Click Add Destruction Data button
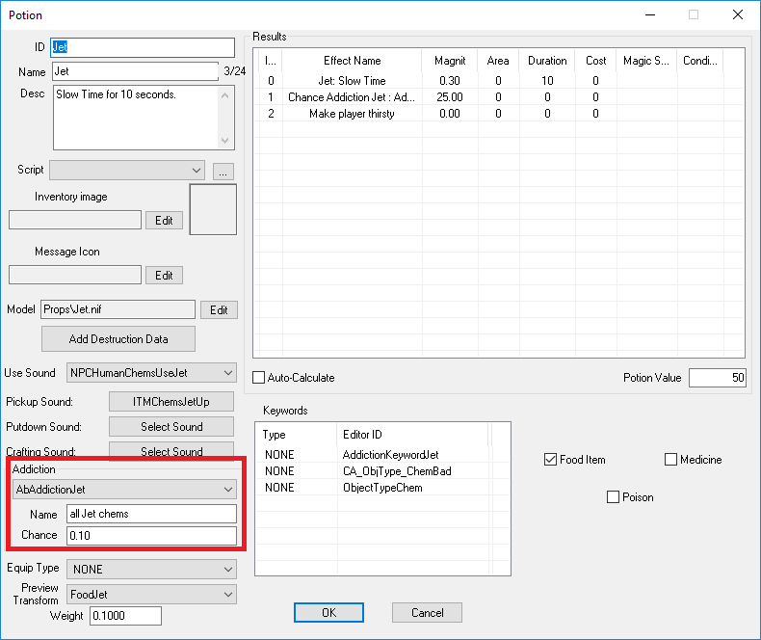761x640 pixels. click(118, 339)
